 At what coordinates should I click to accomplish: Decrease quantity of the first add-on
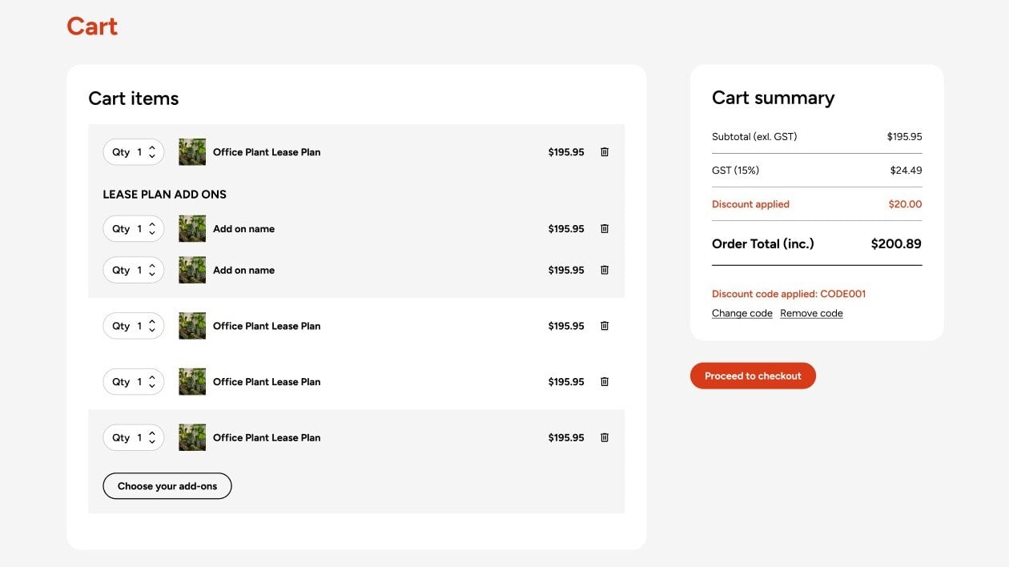[x=152, y=233]
